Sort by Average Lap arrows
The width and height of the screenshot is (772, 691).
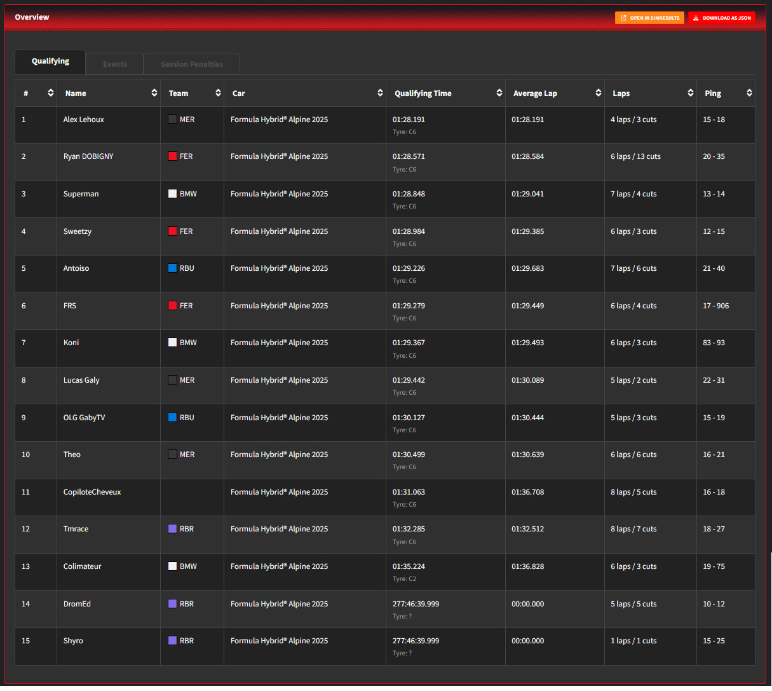click(598, 93)
